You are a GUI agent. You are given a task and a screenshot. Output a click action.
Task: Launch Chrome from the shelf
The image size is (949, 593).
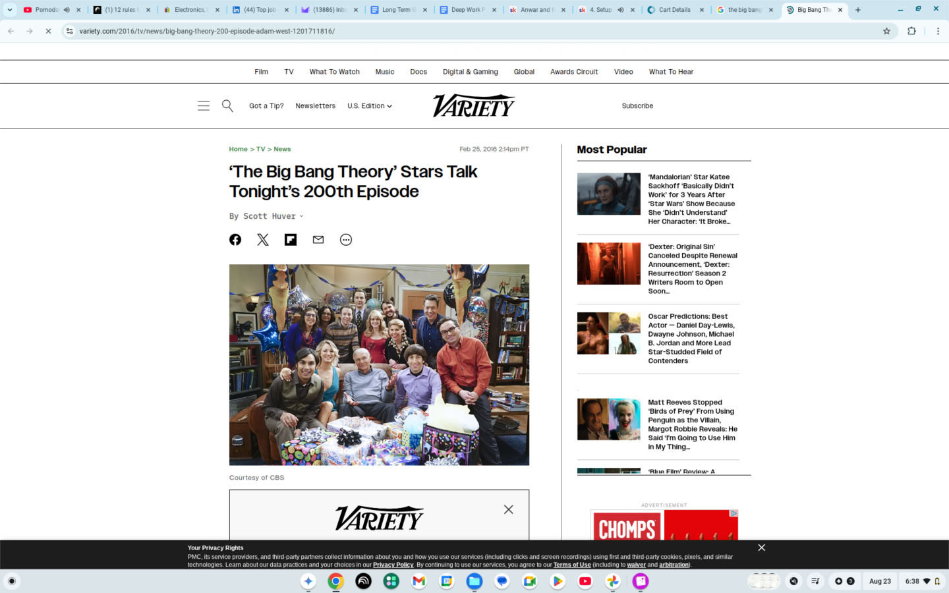(x=336, y=581)
